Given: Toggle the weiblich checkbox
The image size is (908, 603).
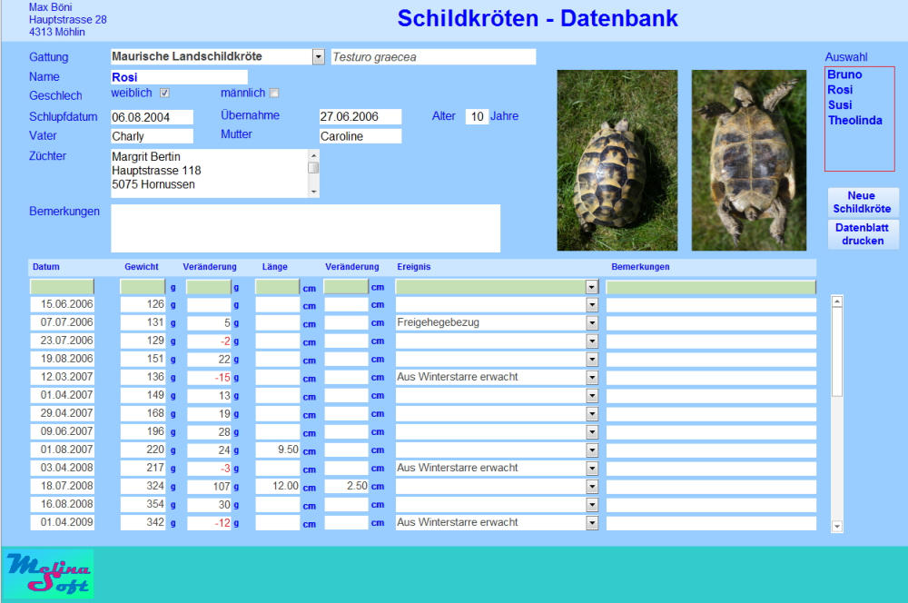Looking at the screenshot, I should tap(164, 93).
